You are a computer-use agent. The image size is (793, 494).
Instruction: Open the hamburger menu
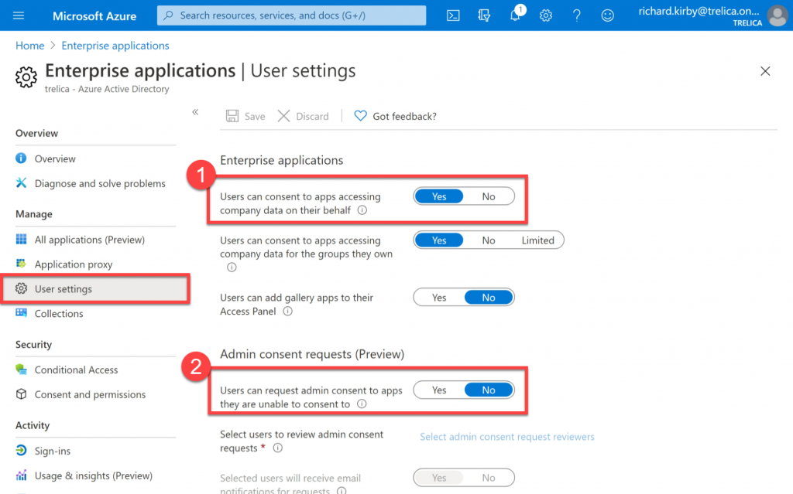(x=19, y=15)
